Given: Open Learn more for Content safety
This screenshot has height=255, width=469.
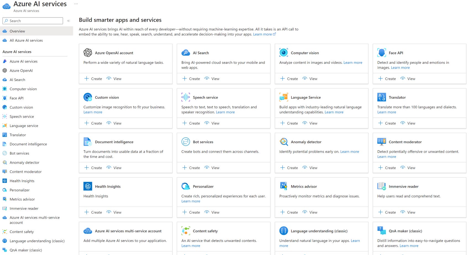Looking at the screenshot, I should click(191, 246).
